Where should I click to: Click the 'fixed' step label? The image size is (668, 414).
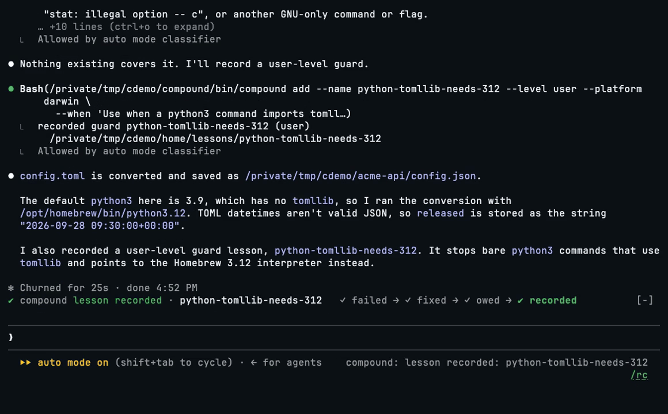431,300
